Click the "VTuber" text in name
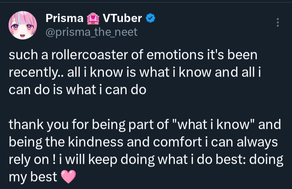 122,18
